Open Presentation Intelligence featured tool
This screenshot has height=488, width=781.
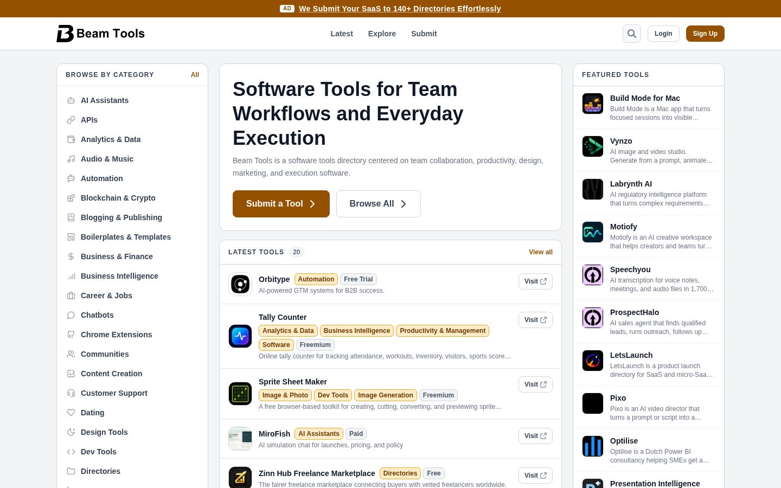tap(655, 484)
